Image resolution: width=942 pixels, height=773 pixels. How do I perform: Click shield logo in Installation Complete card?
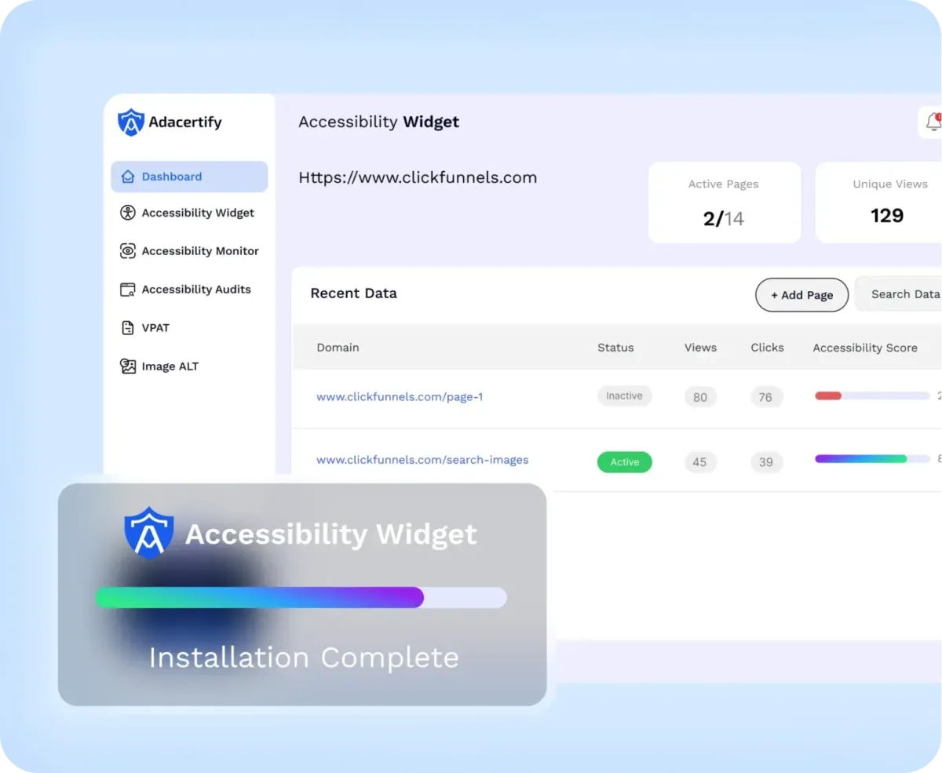coord(149,533)
